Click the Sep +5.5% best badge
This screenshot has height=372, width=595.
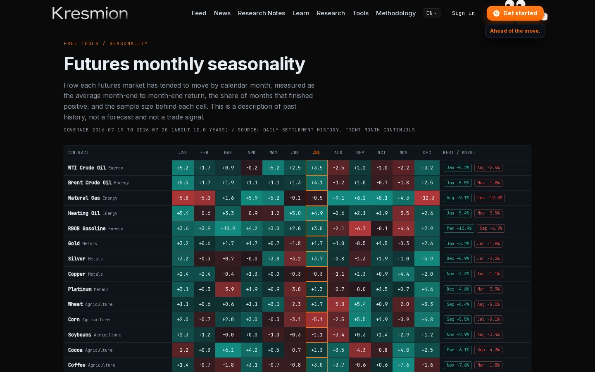click(x=458, y=320)
